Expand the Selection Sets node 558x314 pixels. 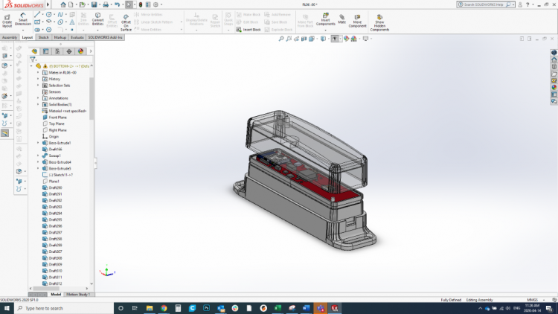coord(38,86)
